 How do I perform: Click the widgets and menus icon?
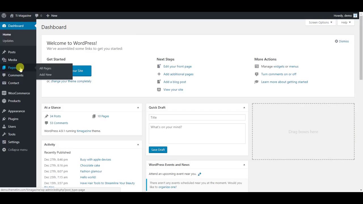(x=257, y=66)
